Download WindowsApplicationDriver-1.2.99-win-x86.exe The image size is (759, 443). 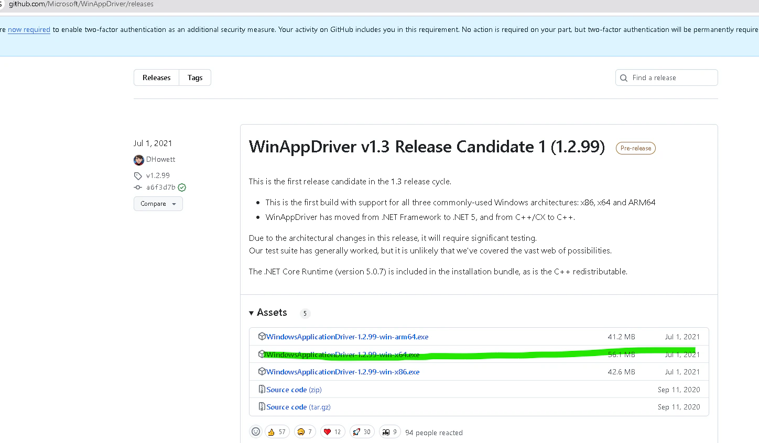pyautogui.click(x=343, y=372)
